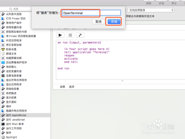Click the 步进 step toolbar button

161,3
